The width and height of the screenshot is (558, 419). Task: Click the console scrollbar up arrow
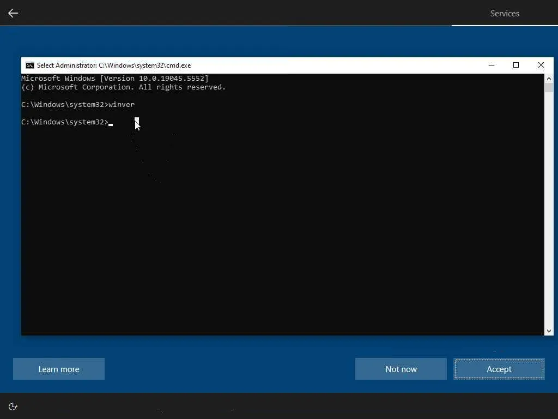point(549,79)
